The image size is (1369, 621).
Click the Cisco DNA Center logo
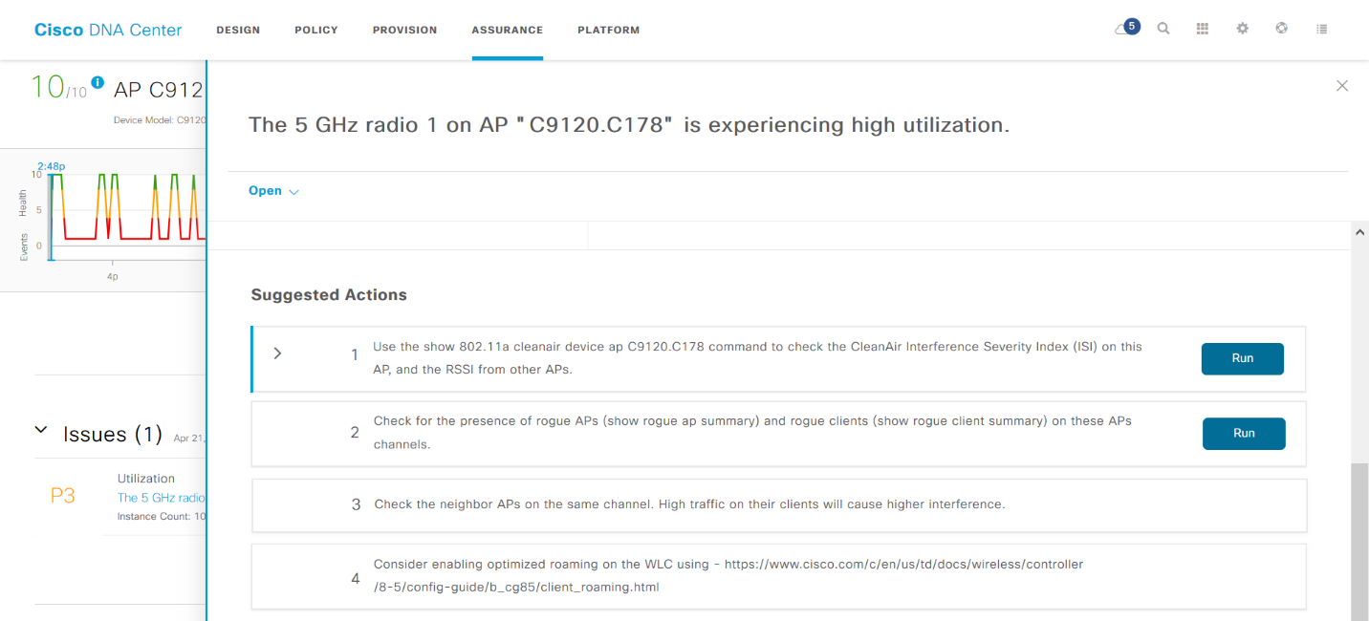click(108, 30)
